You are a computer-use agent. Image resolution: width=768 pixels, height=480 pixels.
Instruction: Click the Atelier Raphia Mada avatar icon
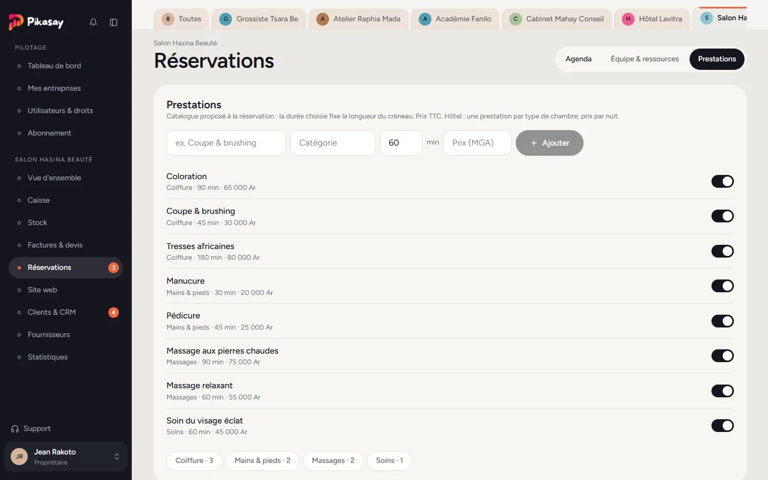tap(323, 19)
